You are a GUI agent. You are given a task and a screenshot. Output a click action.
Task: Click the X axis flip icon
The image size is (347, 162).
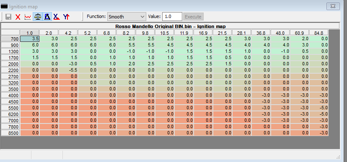pos(57,17)
